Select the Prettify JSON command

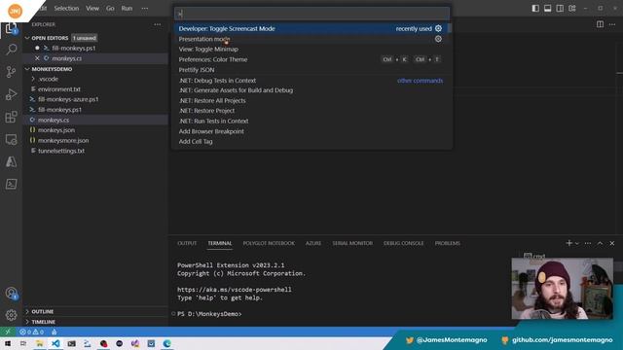click(311, 70)
